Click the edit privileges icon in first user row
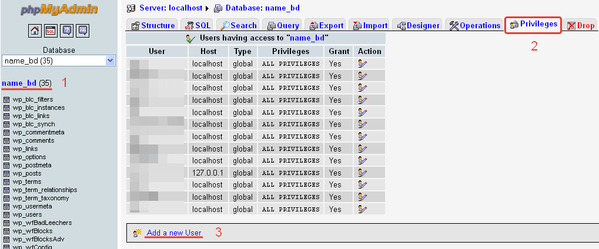The height and width of the screenshot is (249, 599). coord(363,63)
